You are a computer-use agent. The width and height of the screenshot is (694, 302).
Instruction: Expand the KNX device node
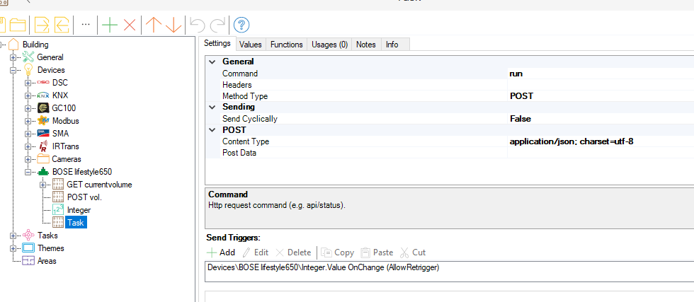point(28,95)
